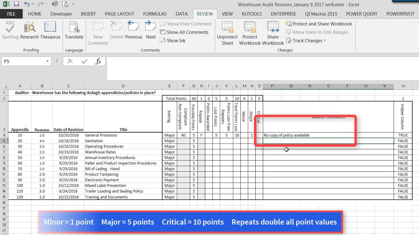The image size is (419, 235).
Task: Select column W header
Action: [403, 86]
